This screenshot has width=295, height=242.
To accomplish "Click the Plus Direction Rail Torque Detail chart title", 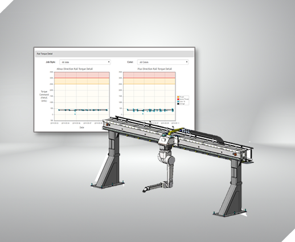I will pyautogui.click(x=154, y=69).
